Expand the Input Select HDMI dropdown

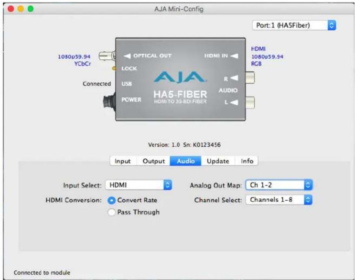click(x=139, y=185)
